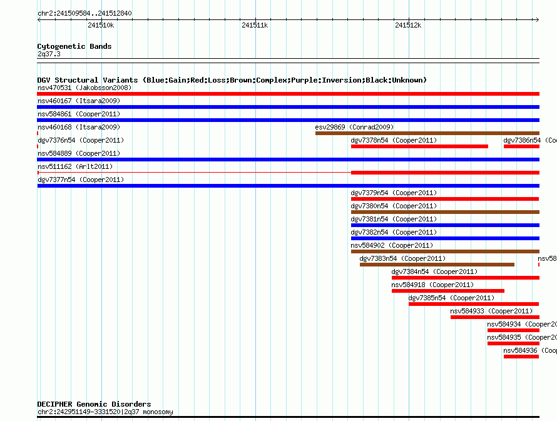
Task: Click the red dgv7379n54 variant bar
Action: 445,199
